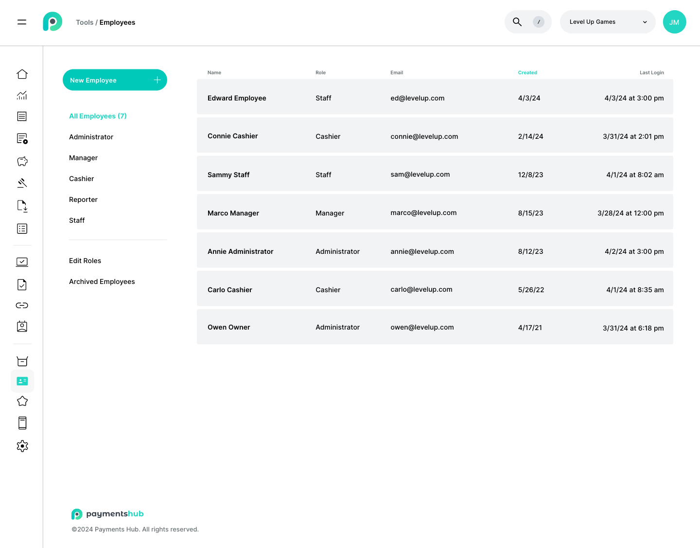Open the link integrations icon
The width and height of the screenshot is (700, 548).
[22, 305]
